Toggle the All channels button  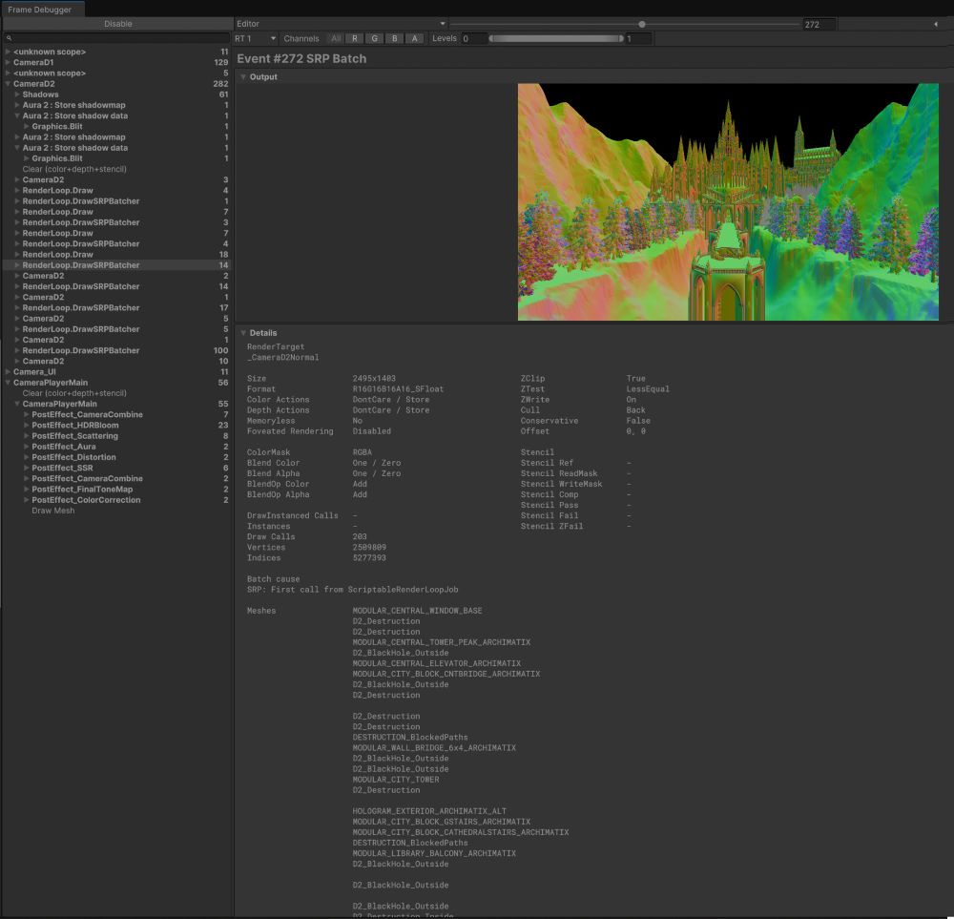point(335,38)
